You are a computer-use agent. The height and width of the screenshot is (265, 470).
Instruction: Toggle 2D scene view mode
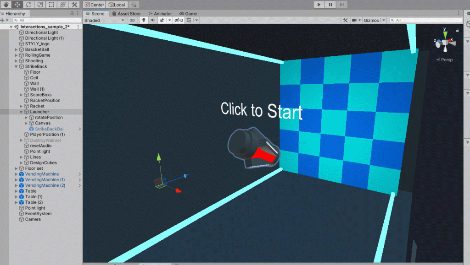pyautogui.click(x=132, y=20)
